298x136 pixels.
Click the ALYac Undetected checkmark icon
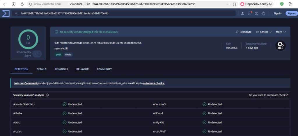(65, 123)
